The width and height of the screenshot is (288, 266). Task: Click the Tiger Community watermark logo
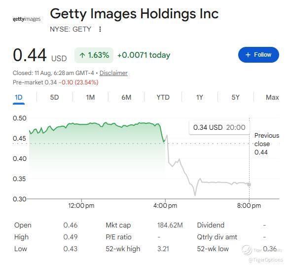coord(247,250)
